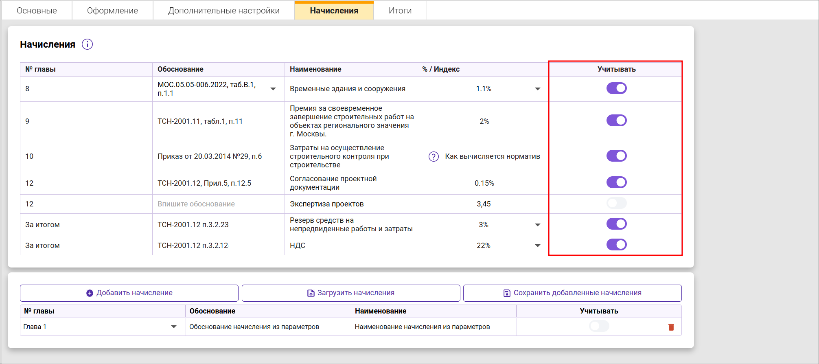Disable the Временные здания и сооружения toggle
Screen dimensions: 819x364
tap(616, 88)
